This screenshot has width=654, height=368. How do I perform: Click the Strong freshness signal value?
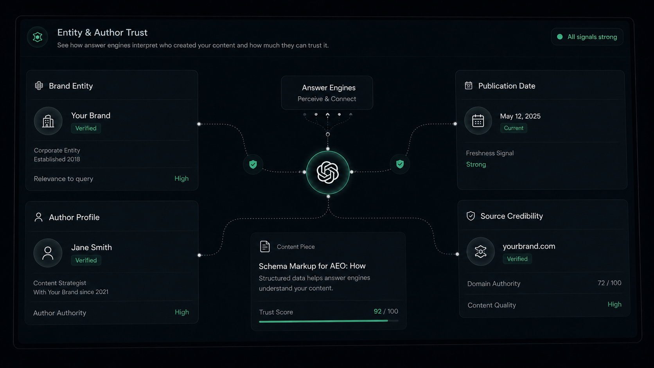click(476, 164)
